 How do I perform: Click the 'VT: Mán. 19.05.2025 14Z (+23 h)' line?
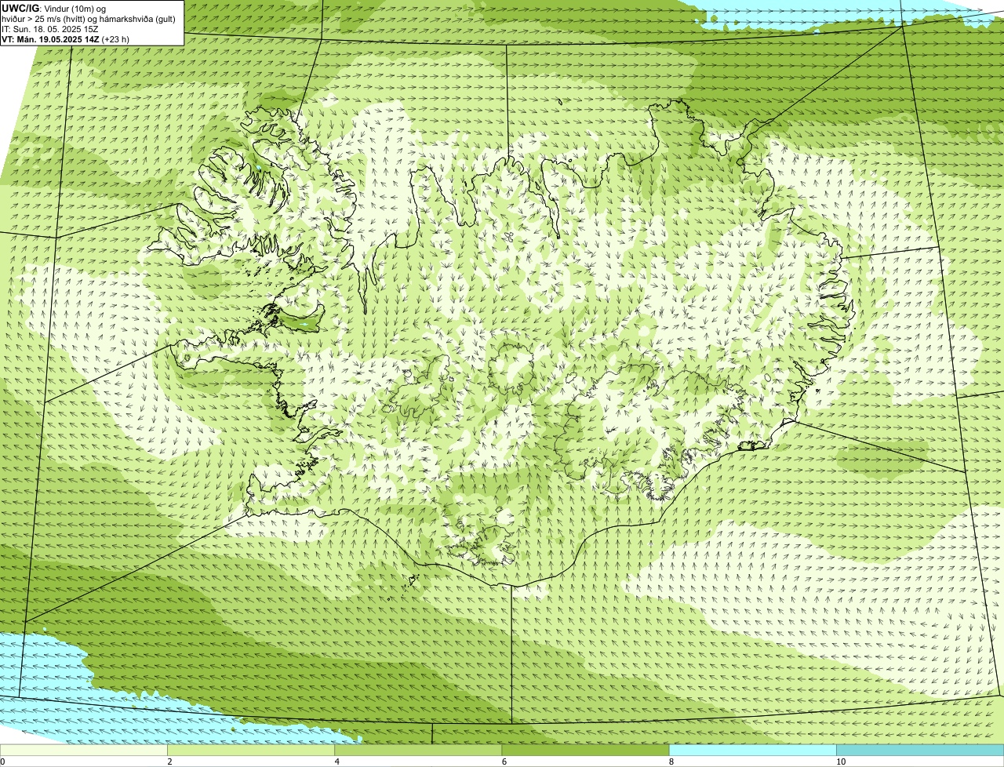66,38
